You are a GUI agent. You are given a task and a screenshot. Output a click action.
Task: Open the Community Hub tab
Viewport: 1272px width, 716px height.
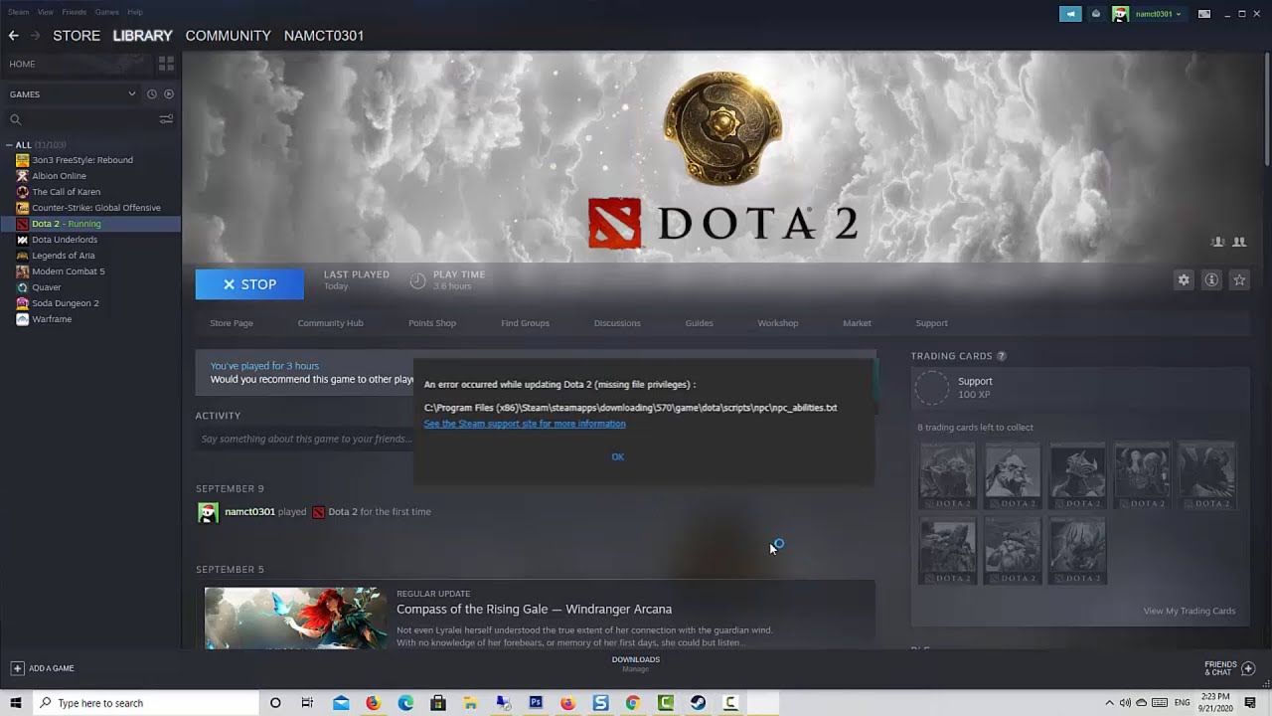pyautogui.click(x=330, y=323)
